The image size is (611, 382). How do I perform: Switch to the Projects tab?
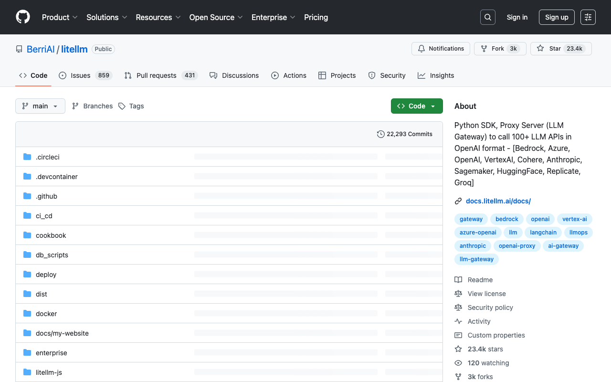[337, 75]
